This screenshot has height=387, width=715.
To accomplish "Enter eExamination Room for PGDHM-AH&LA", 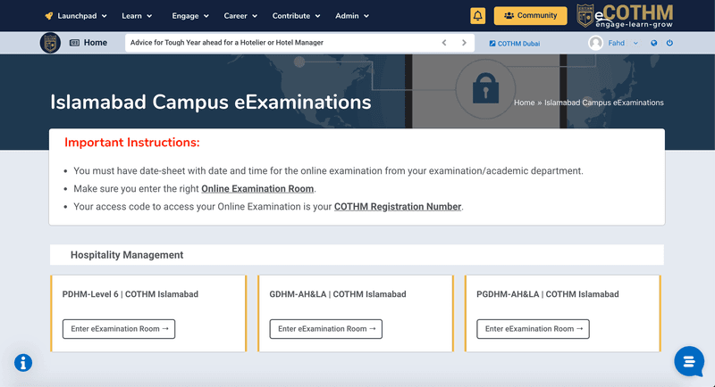I will tap(533, 329).
